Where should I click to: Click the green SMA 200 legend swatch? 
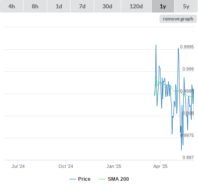(x=102, y=179)
